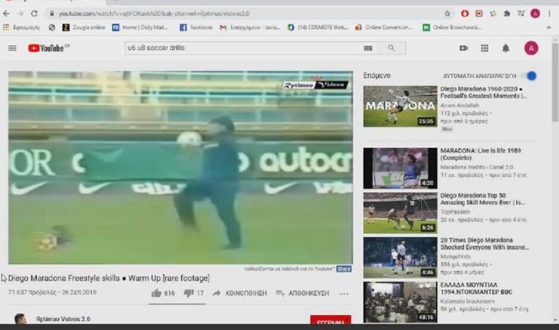Viewport: 559px width, 330px height.
Task: Open the on-screen keyboard icon in search
Action: pos(368,48)
